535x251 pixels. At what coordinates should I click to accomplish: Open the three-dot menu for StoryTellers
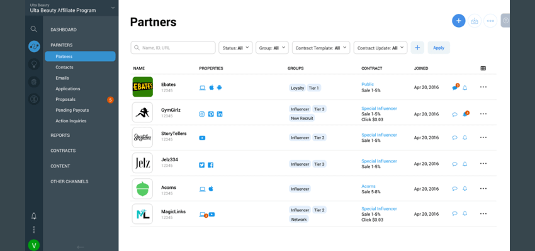(483, 137)
